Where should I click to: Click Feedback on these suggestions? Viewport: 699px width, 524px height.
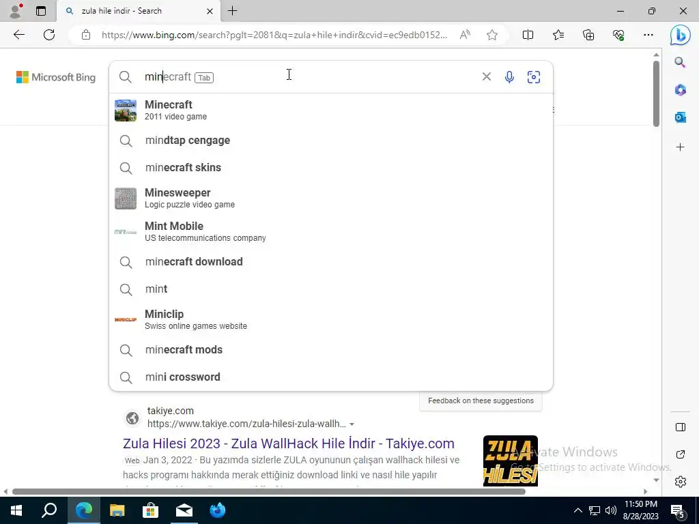tap(481, 401)
